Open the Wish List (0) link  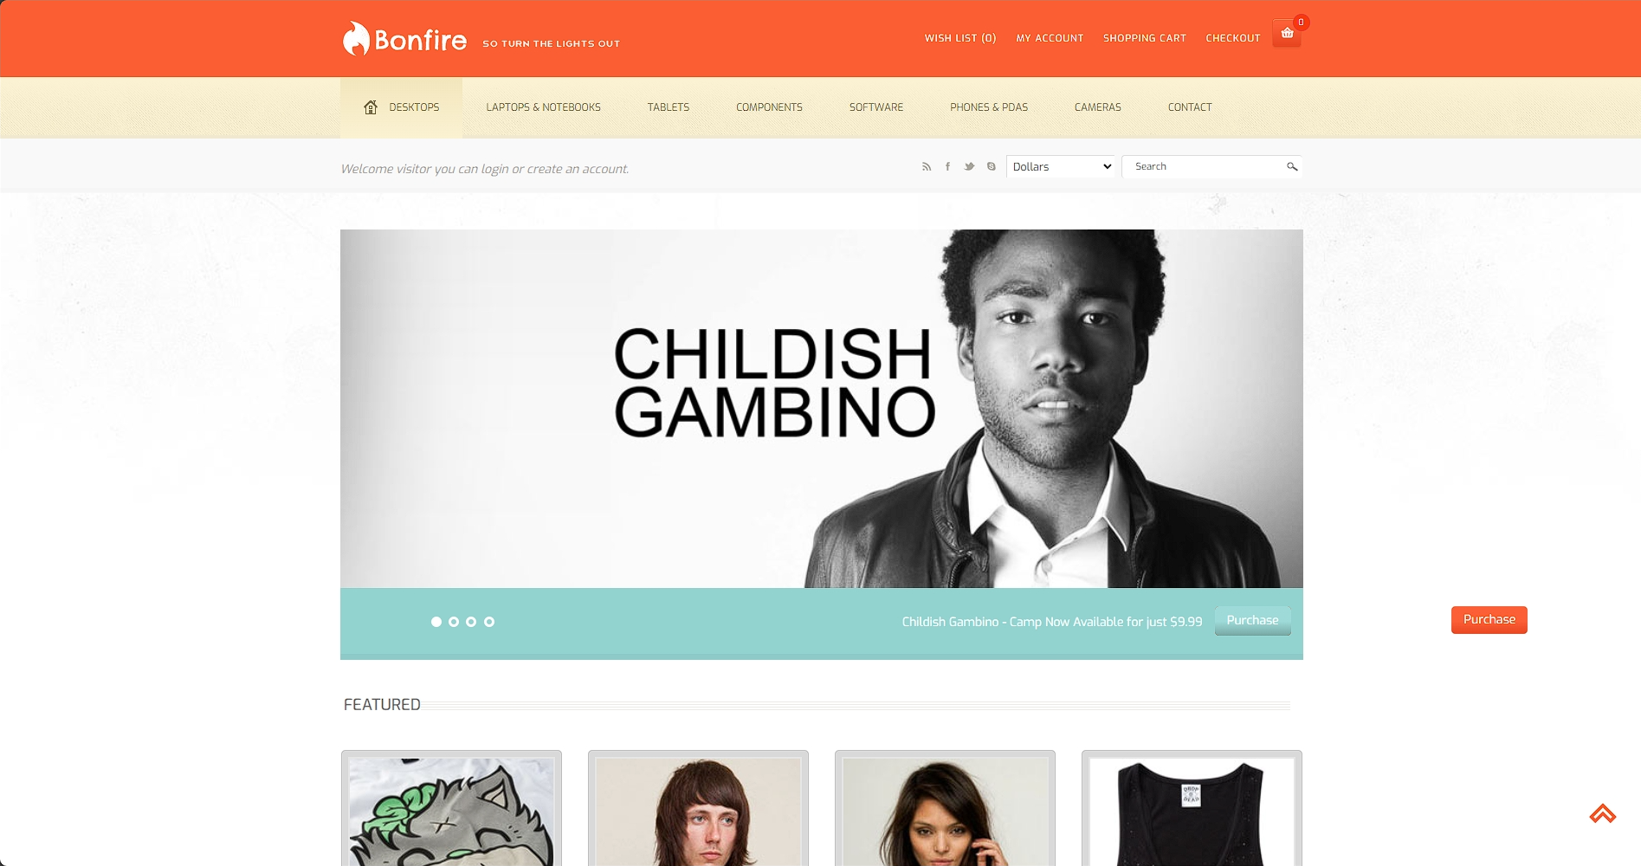pos(960,38)
